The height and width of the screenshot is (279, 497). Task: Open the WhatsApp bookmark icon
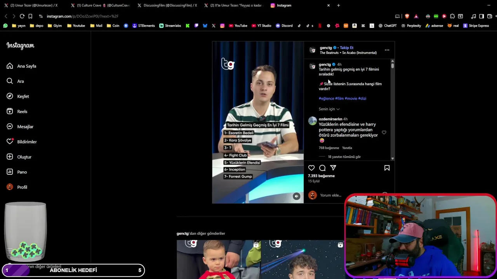click(x=5, y=26)
